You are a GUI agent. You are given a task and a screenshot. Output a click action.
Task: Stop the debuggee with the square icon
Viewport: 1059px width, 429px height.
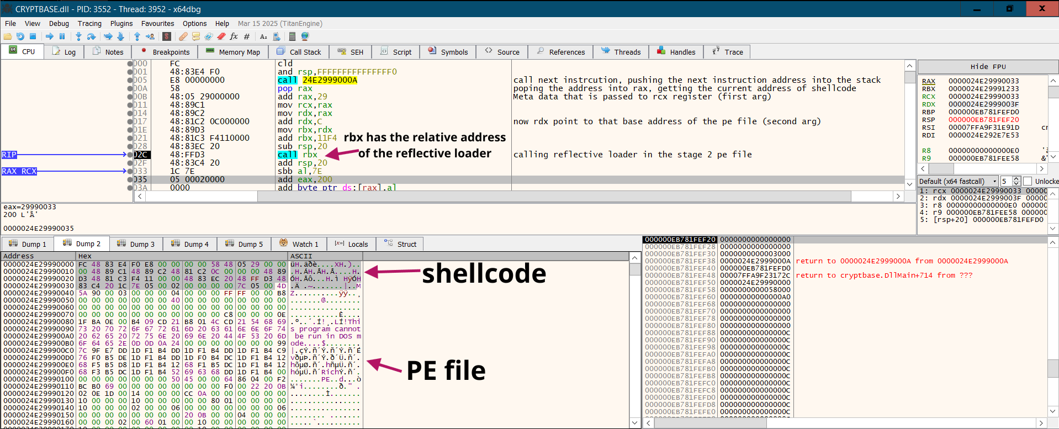tap(33, 36)
